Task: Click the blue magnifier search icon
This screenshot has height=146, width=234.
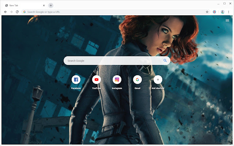Action: [165, 61]
